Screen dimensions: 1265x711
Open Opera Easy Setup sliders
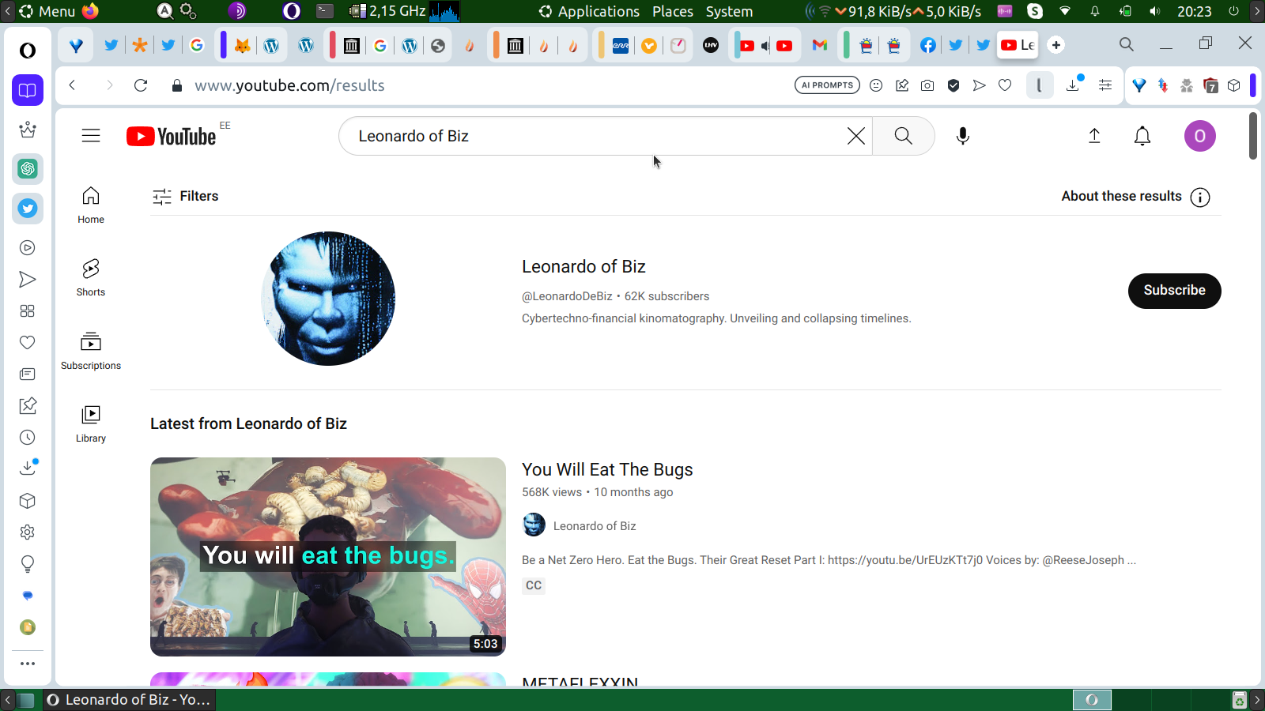click(x=1105, y=85)
